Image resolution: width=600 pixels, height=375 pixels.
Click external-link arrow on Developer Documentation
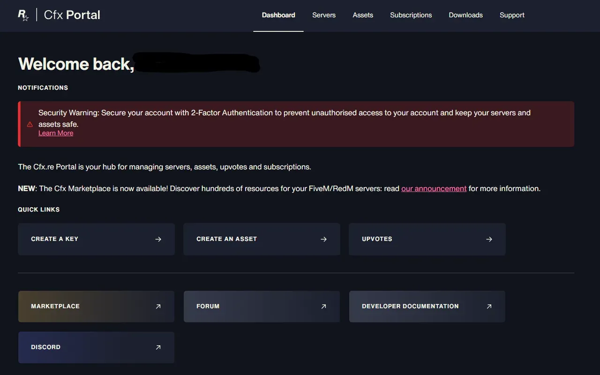[x=489, y=307]
